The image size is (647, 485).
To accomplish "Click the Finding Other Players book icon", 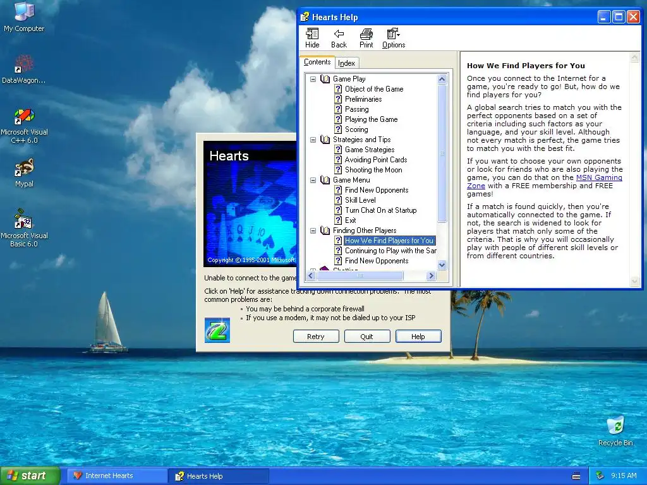I will 325,231.
